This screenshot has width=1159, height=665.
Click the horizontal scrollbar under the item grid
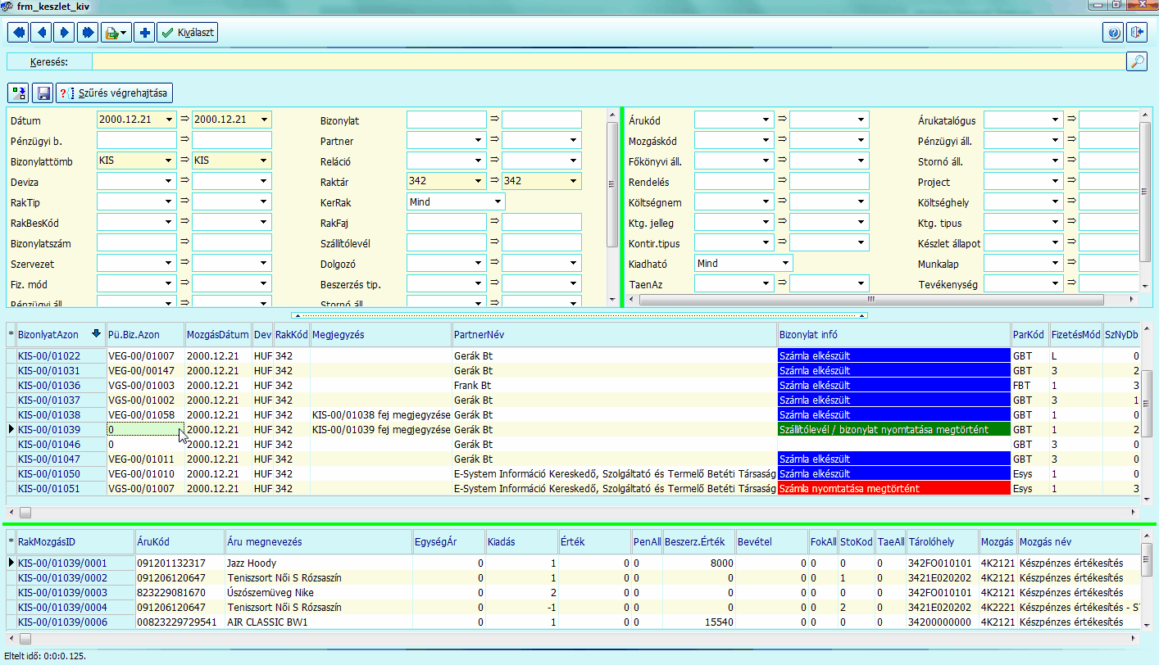click(574, 638)
